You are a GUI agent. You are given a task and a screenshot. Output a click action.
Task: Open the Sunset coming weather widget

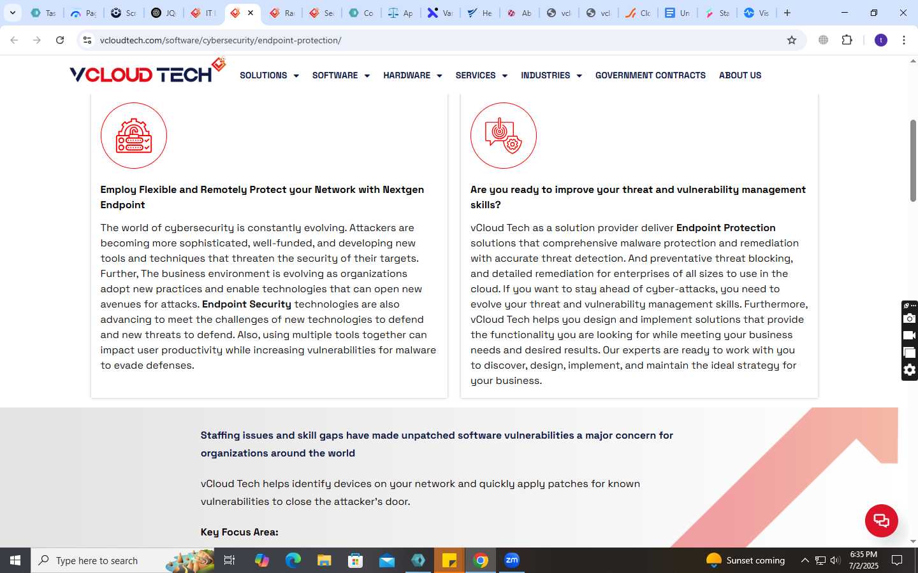[746, 560]
